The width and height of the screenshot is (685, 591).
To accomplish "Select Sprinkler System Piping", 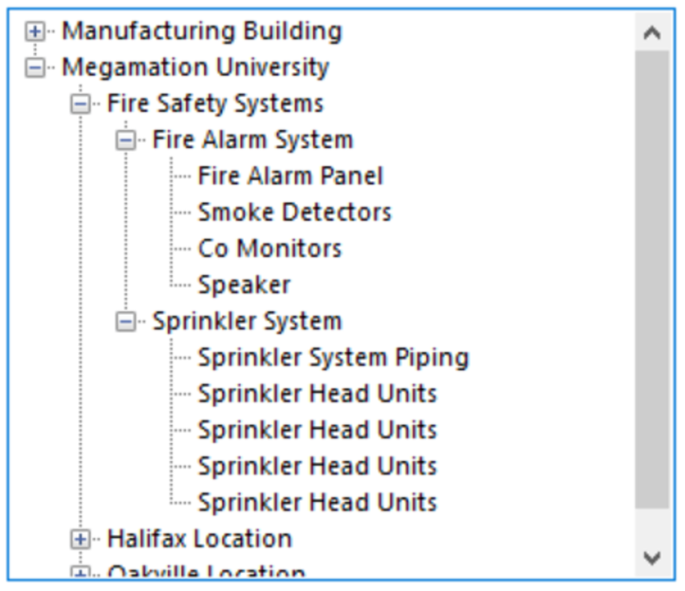I will [x=334, y=358].
